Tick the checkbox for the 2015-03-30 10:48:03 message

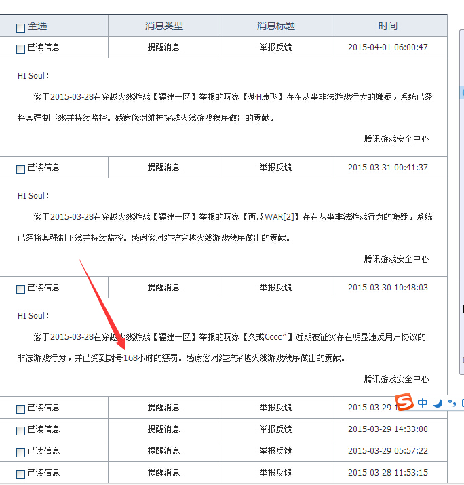tap(21, 289)
